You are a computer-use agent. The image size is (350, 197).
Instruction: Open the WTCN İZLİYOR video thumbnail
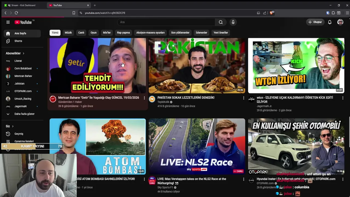pyautogui.click(x=296, y=66)
